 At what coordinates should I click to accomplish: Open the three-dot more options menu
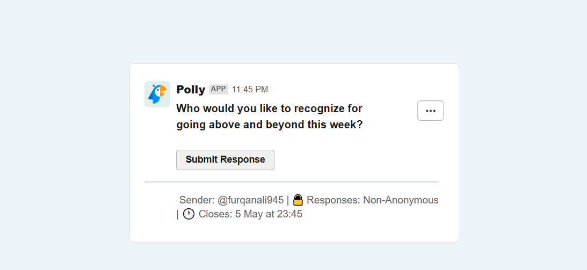431,111
